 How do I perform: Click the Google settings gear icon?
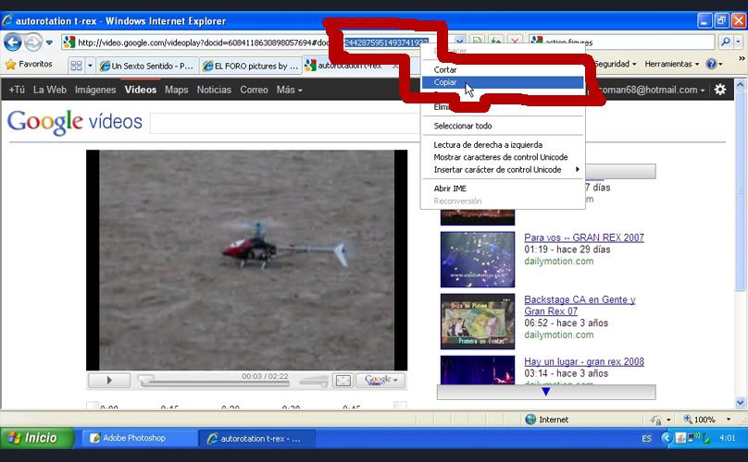720,89
